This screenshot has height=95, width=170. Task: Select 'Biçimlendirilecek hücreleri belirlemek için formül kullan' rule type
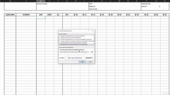tap(76, 44)
